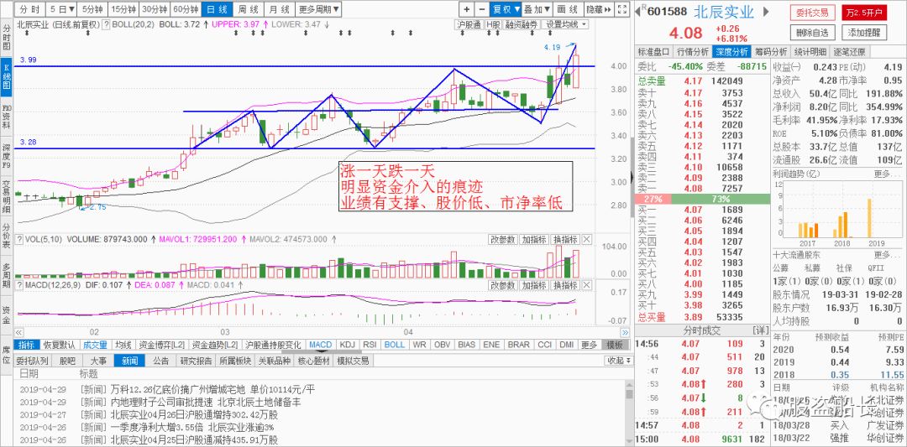Image resolution: width=907 pixels, height=447 pixels.
Task: Close the MACD indicator panel
Action: tap(586, 285)
